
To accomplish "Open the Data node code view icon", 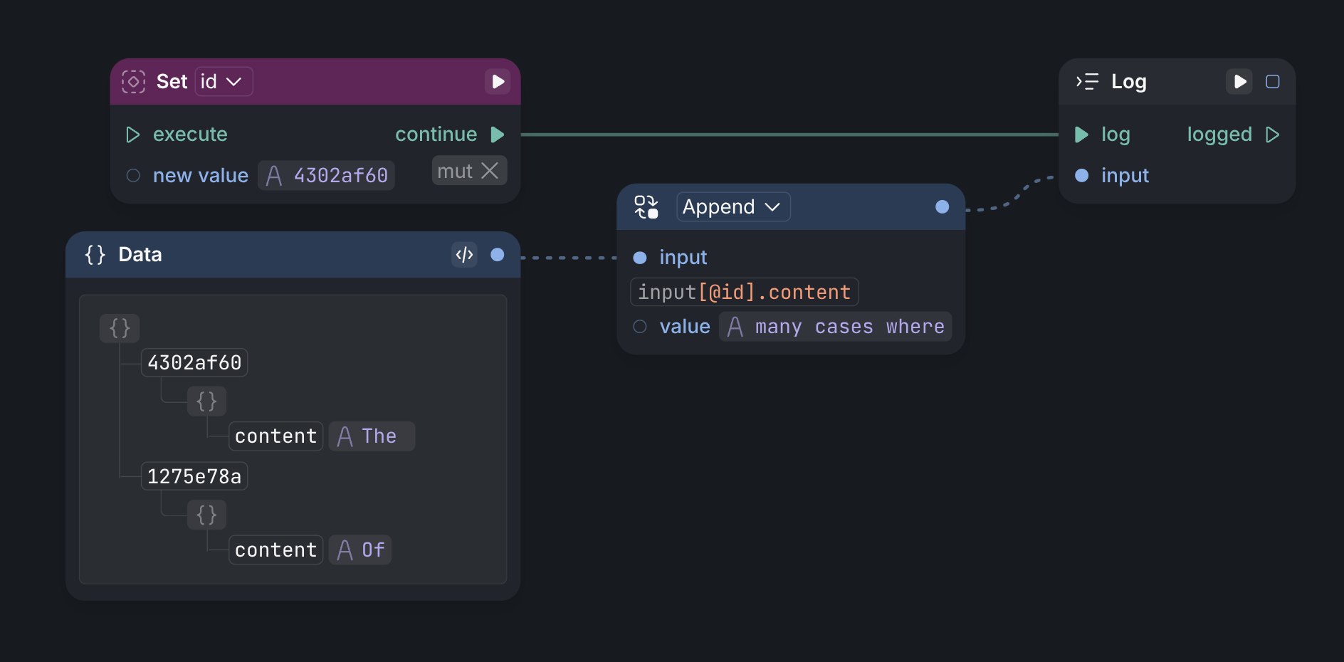I will (x=464, y=255).
